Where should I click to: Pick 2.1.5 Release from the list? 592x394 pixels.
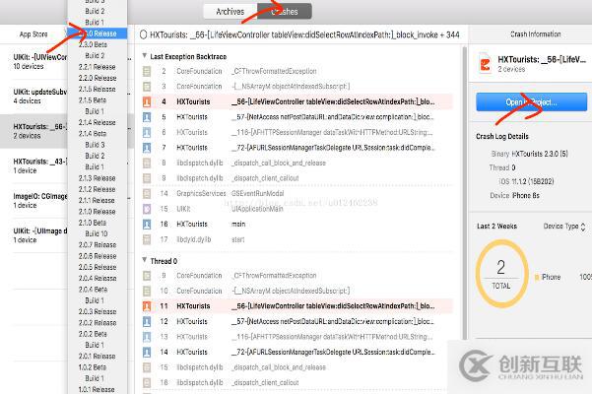pos(98,89)
